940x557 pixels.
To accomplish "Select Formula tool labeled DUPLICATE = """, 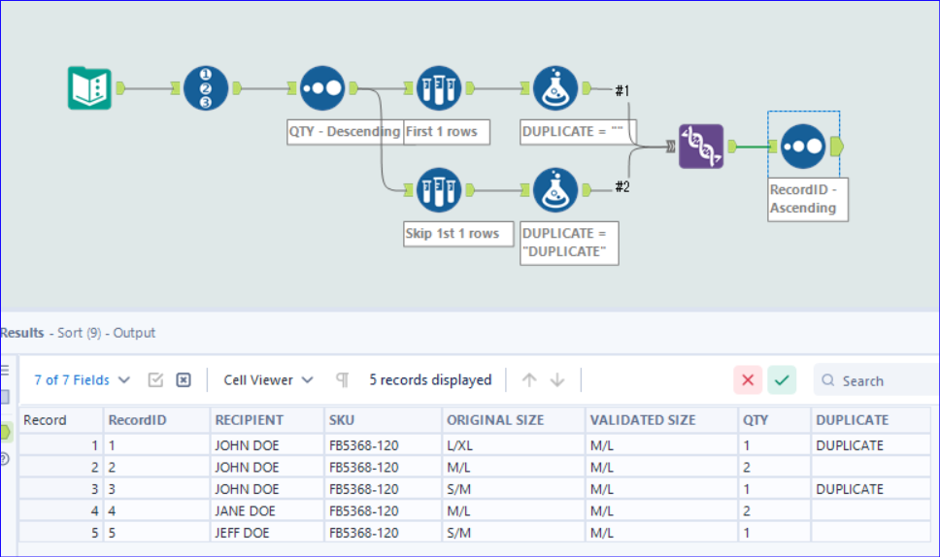I will pyautogui.click(x=555, y=88).
